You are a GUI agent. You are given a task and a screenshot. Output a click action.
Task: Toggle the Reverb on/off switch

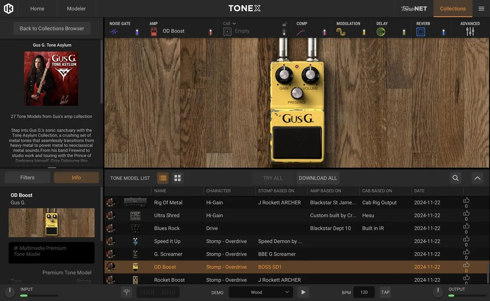(444, 32)
